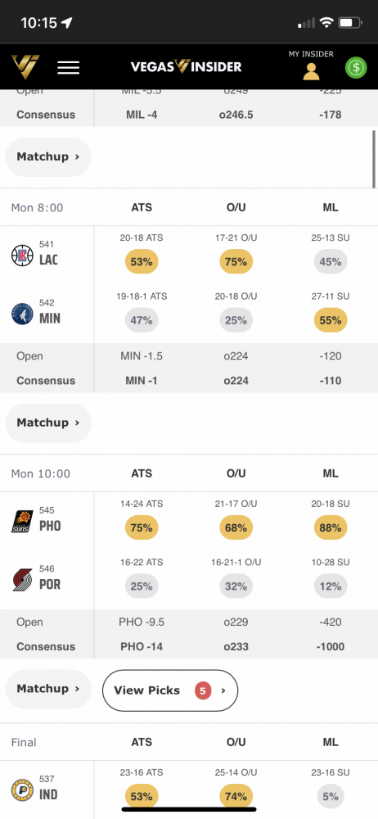Image resolution: width=378 pixels, height=819 pixels.
Task: Tap the Trail Blazers logo
Action: click(22, 580)
